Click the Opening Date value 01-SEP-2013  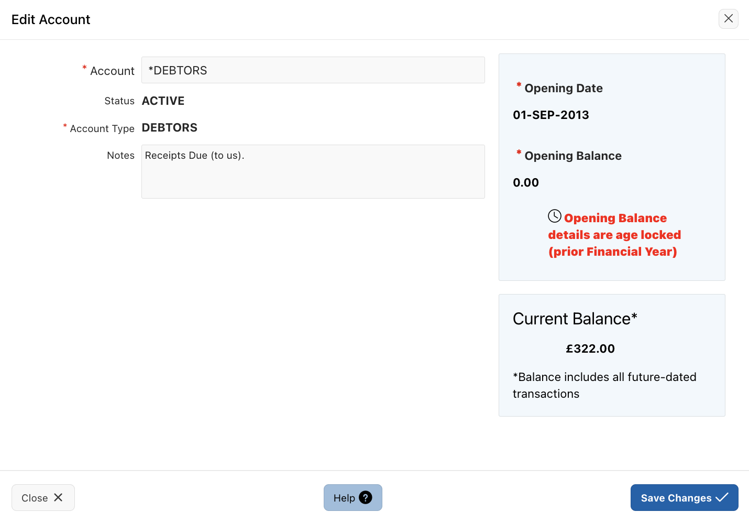click(550, 115)
